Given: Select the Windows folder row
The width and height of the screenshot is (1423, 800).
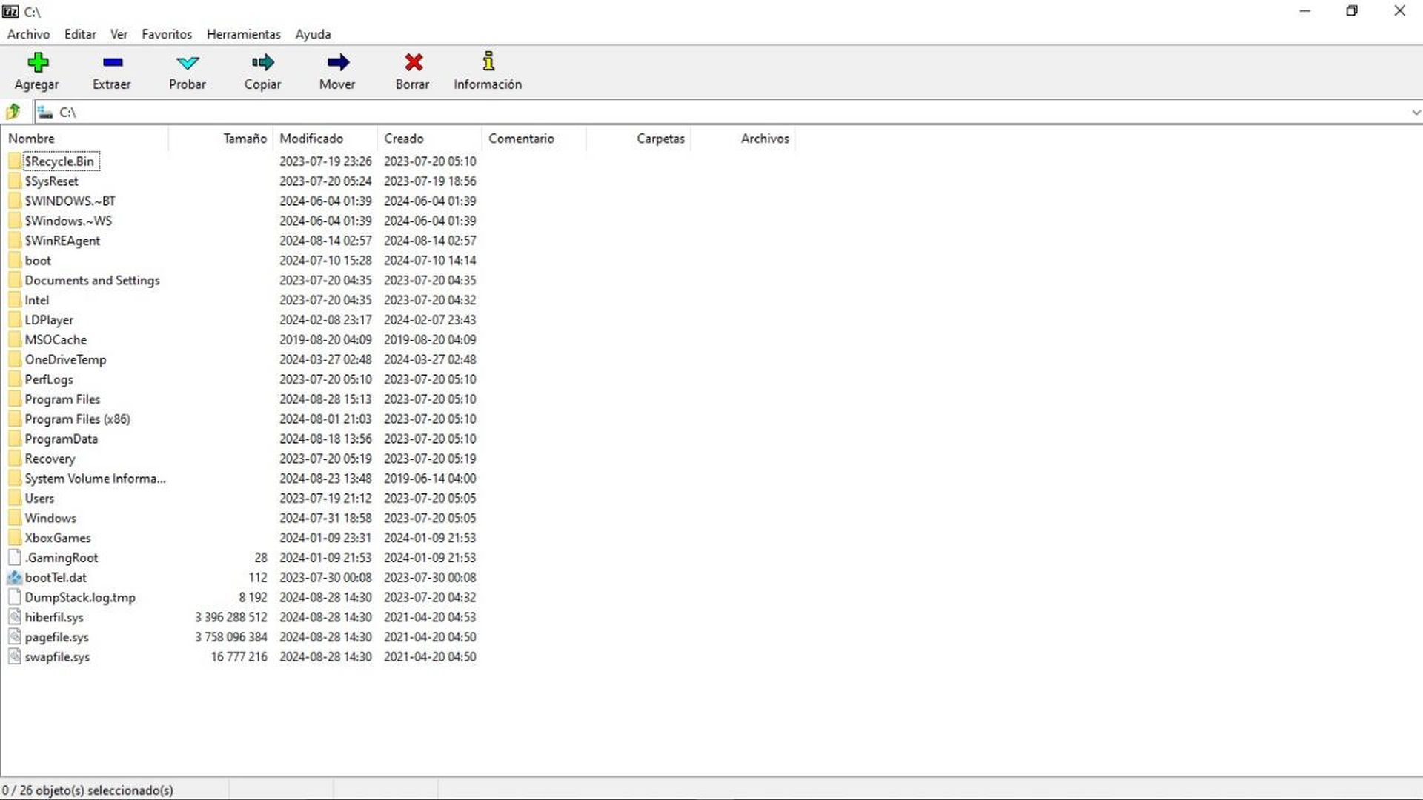Looking at the screenshot, I should click(x=50, y=519).
